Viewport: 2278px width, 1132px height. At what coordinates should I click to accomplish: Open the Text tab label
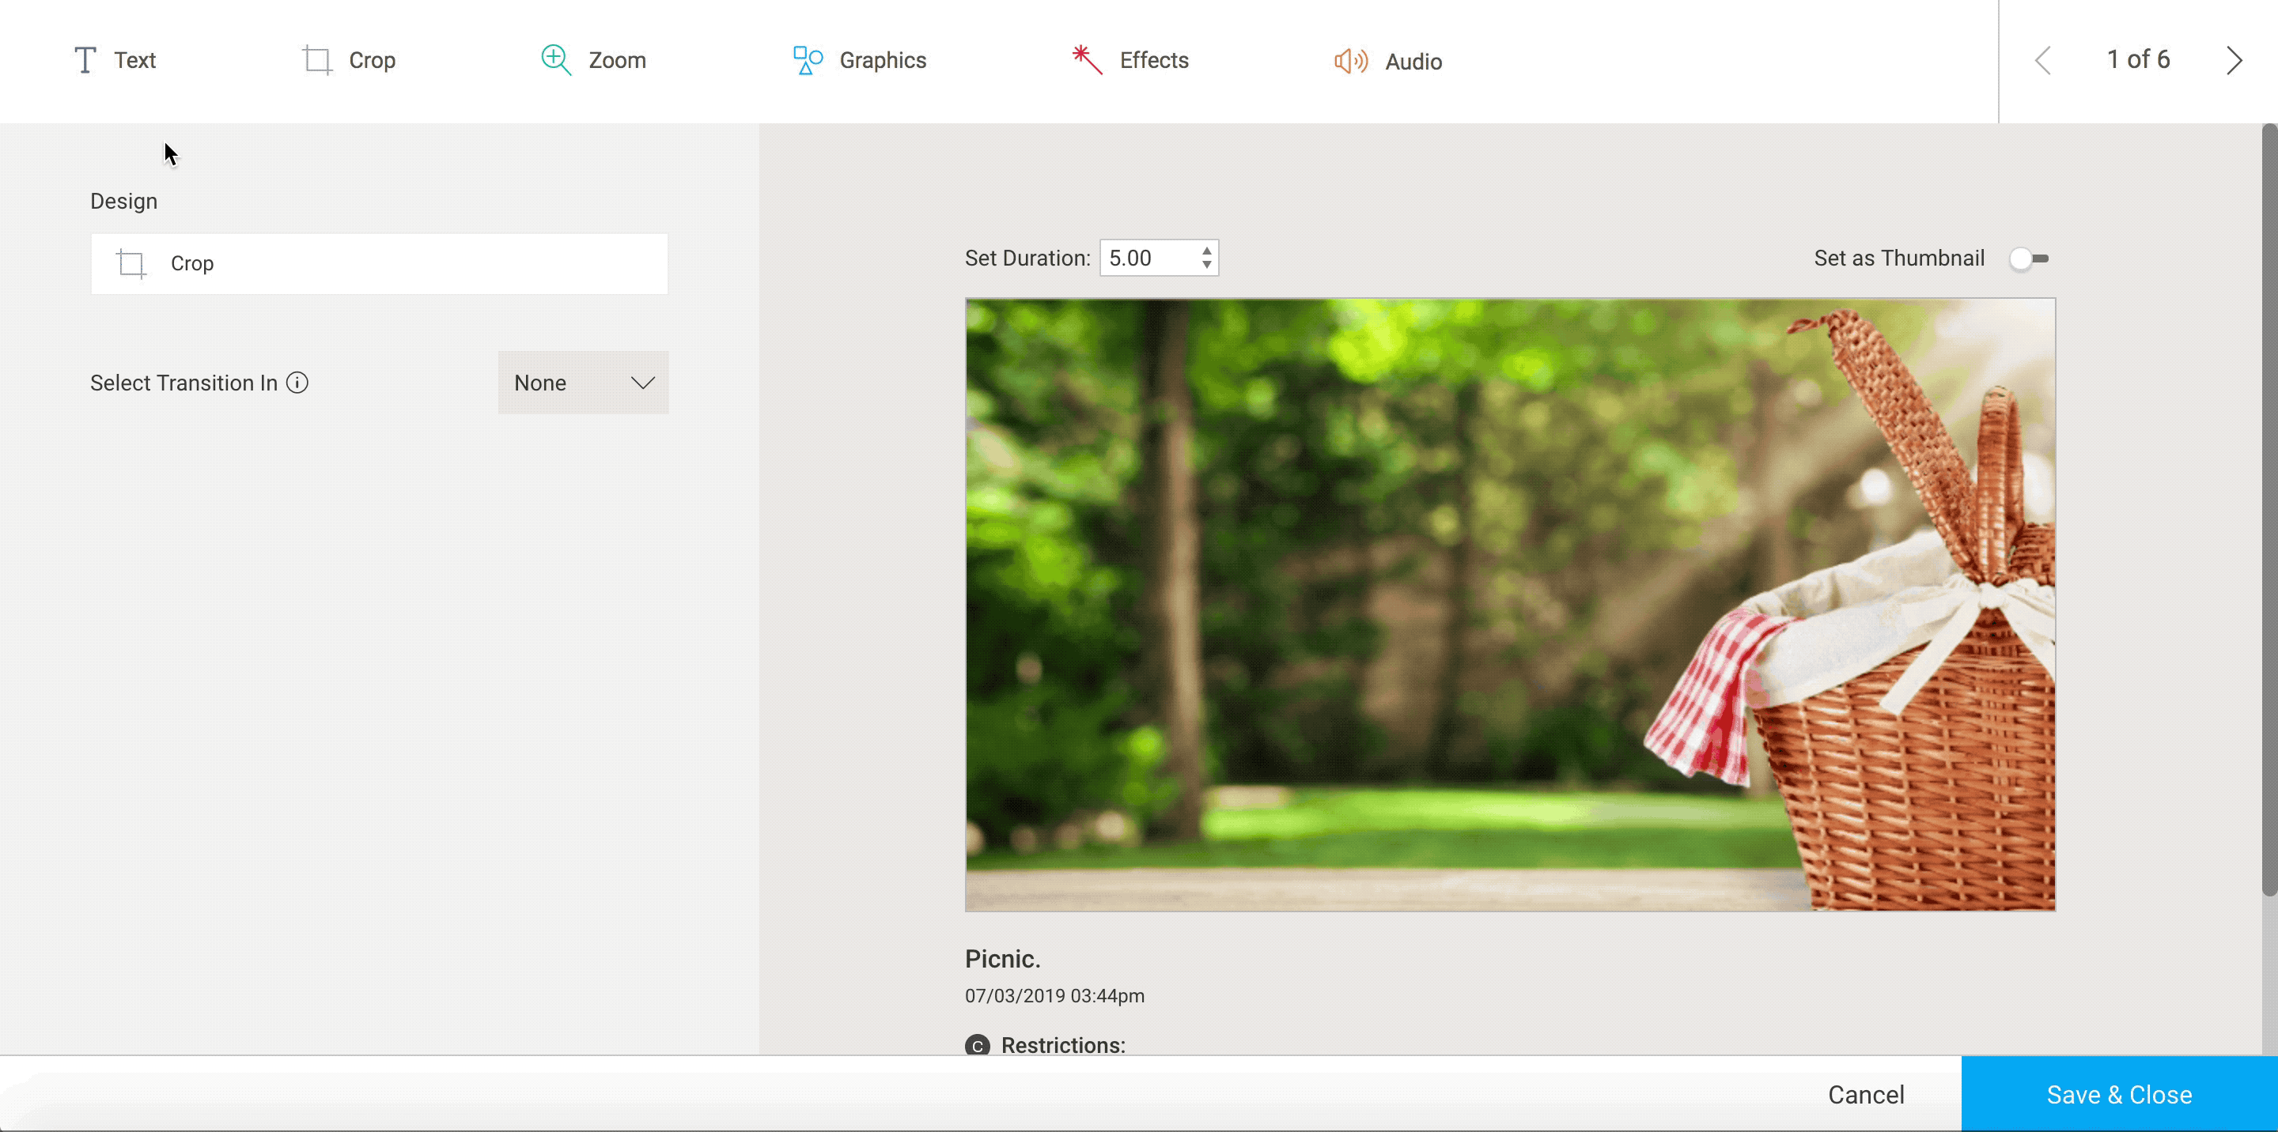134,60
